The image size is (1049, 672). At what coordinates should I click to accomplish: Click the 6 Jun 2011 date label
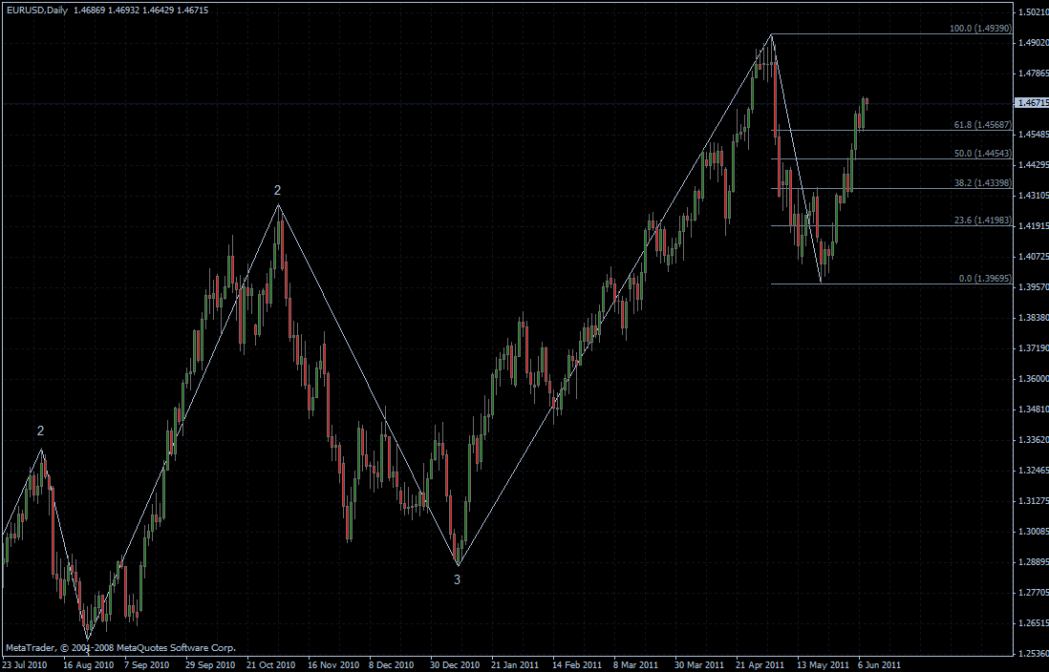[880, 665]
